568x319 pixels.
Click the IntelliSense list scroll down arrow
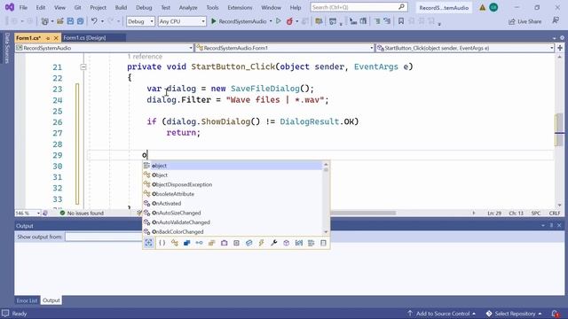[x=326, y=231]
